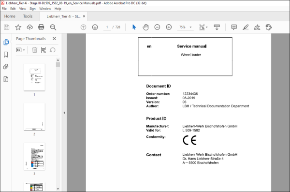This screenshot has width=290, height=192.
Task: Select page 3 thumbnail
Action: pos(34,156)
